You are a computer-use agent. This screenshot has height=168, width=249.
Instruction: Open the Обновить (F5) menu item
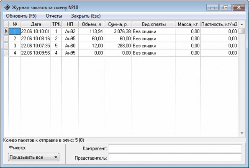21,16
